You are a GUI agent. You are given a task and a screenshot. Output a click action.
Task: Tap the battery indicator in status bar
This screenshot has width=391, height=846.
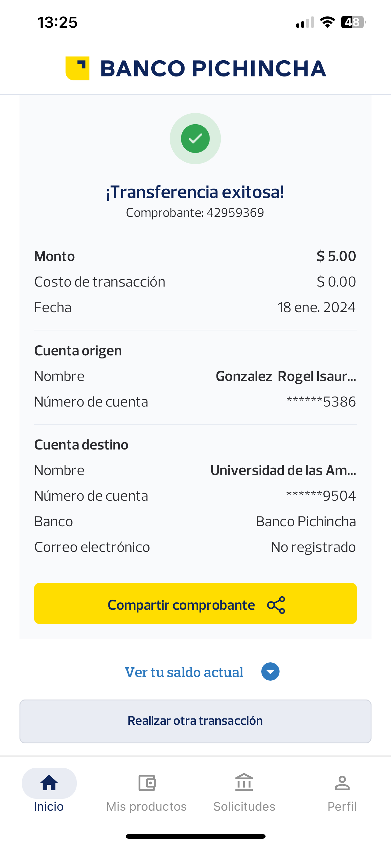tap(353, 22)
